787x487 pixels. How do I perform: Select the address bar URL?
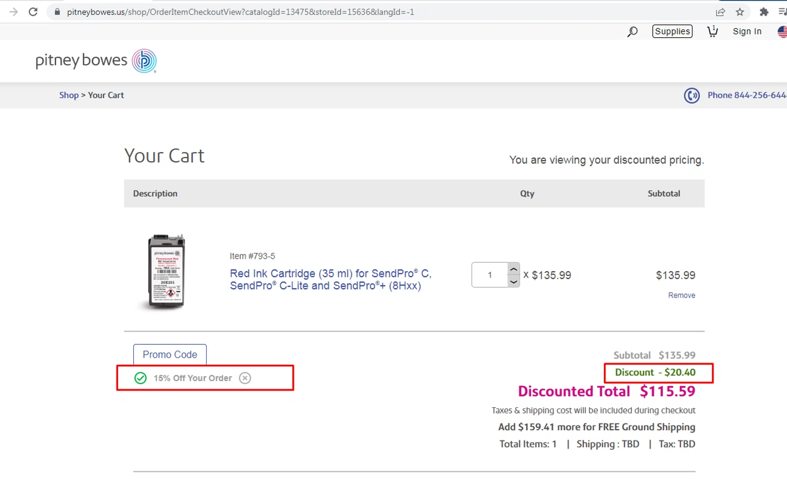(x=240, y=12)
